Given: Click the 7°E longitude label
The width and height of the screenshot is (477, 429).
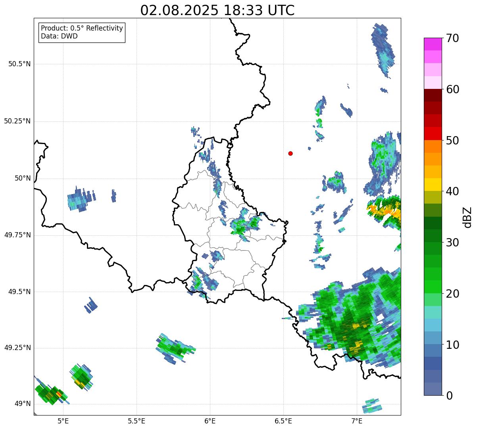Looking at the screenshot, I should pyautogui.click(x=357, y=421).
